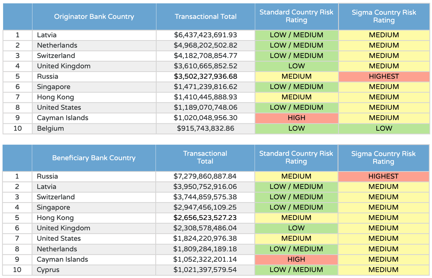The height and width of the screenshot is (278, 432).
Task: Select Netherlands in the Originator Bank Country table
Action: tap(94, 45)
